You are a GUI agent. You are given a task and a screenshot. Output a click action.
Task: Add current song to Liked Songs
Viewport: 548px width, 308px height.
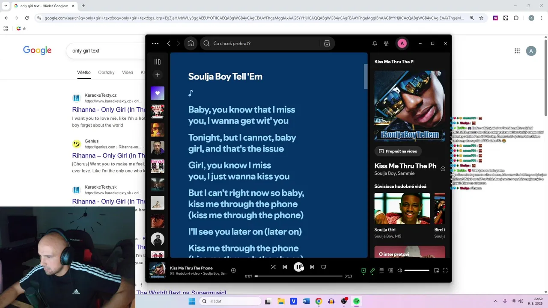click(233, 270)
